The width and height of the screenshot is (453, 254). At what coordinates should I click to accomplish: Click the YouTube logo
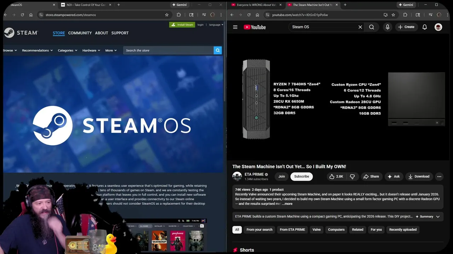tap(254, 27)
